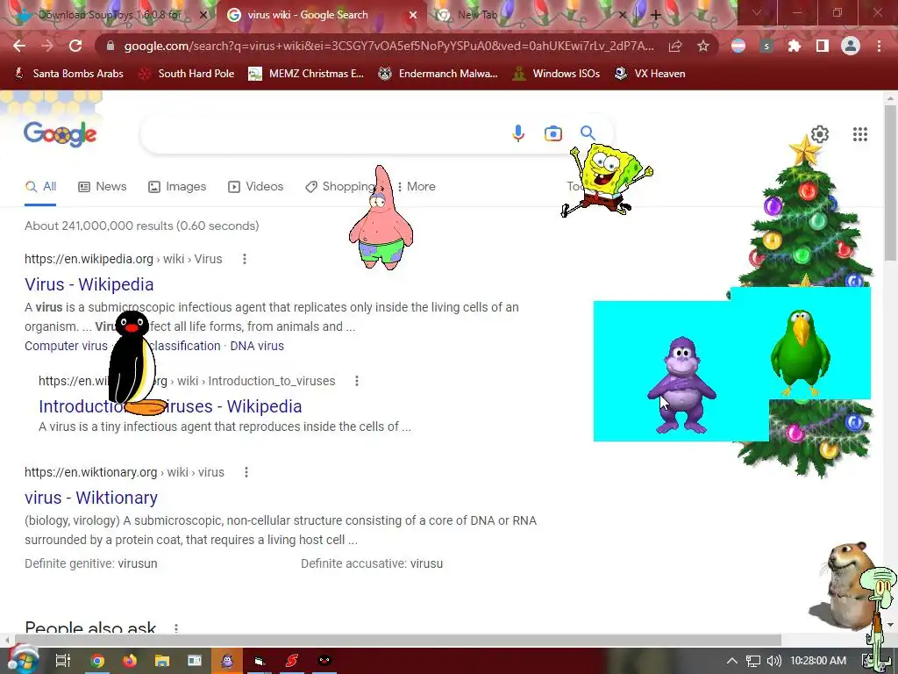Open options beside People also ask
Screen dimensions: 898x674
176,628
